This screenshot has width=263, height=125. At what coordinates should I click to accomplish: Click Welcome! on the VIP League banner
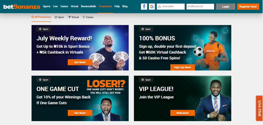tap(183, 113)
